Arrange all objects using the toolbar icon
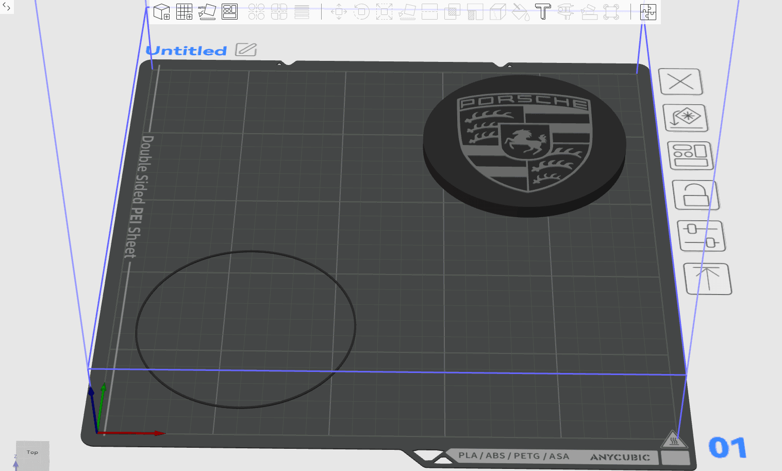 229,11
